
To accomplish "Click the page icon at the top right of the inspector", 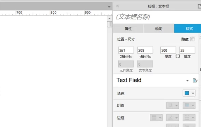I will pos(199,6).
